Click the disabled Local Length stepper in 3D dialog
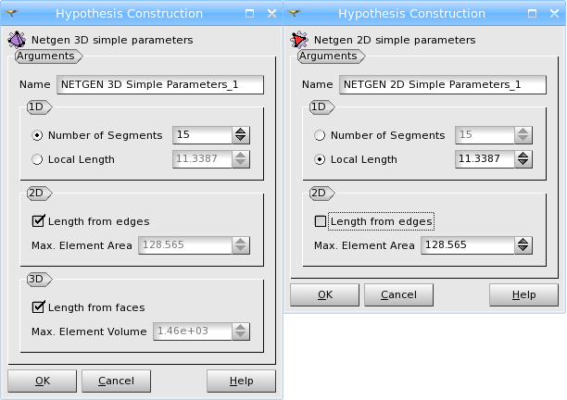 click(241, 159)
